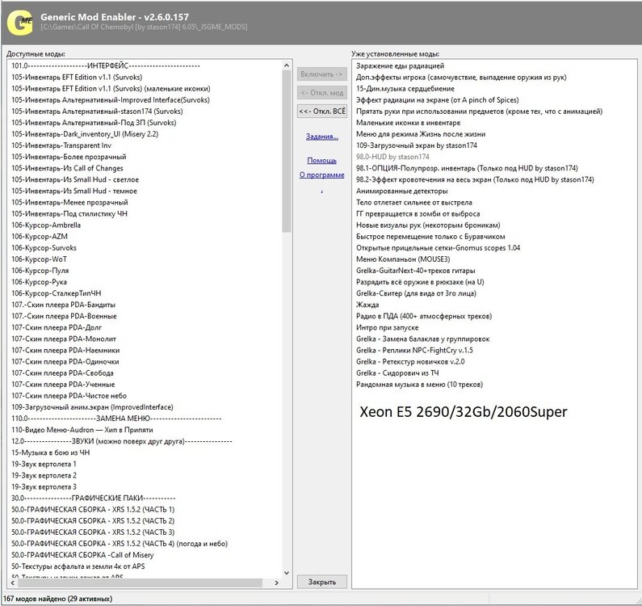
Task: Click the scroll-up arrow of the available mods list
Action: click(287, 65)
